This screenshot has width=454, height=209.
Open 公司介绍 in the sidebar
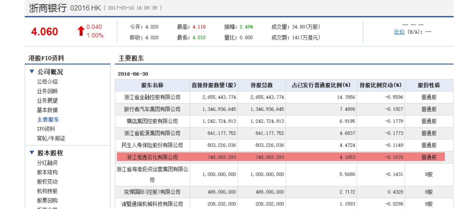click(x=47, y=82)
